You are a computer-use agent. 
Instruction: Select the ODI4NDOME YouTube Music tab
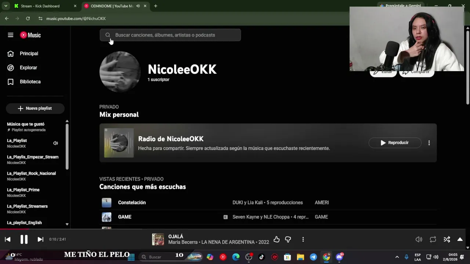tap(111, 6)
